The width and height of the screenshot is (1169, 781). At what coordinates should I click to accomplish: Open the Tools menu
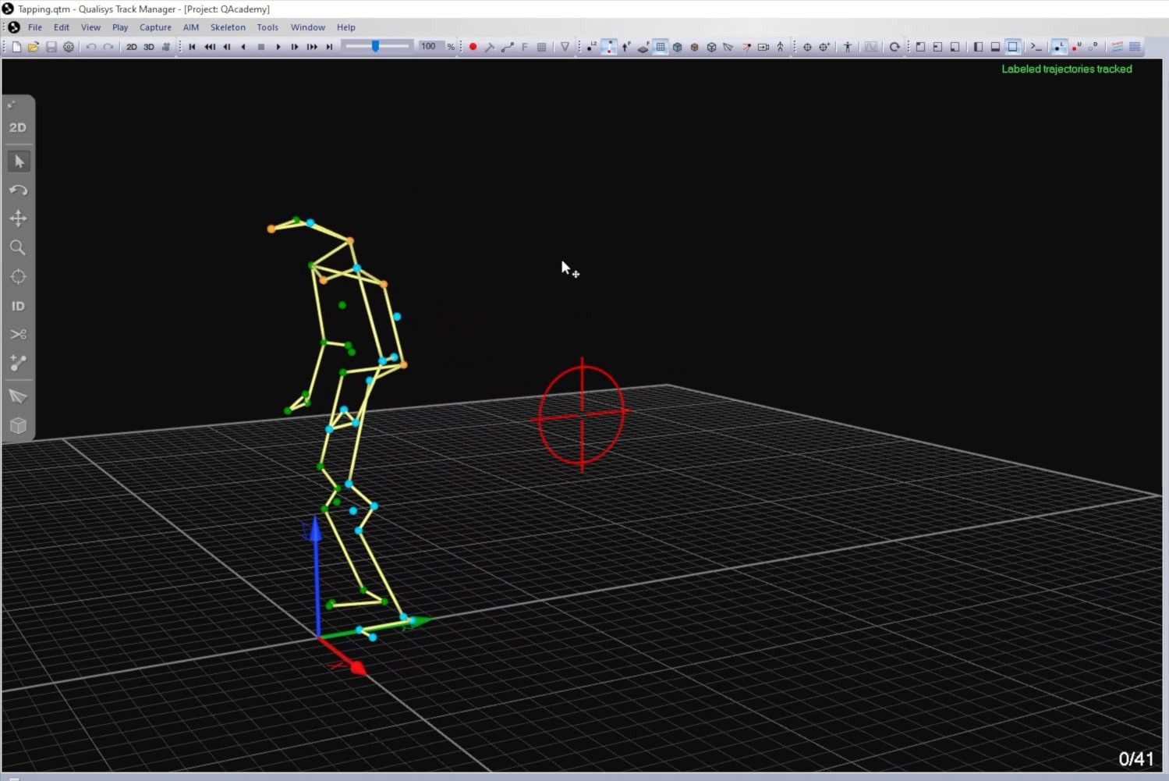267,27
